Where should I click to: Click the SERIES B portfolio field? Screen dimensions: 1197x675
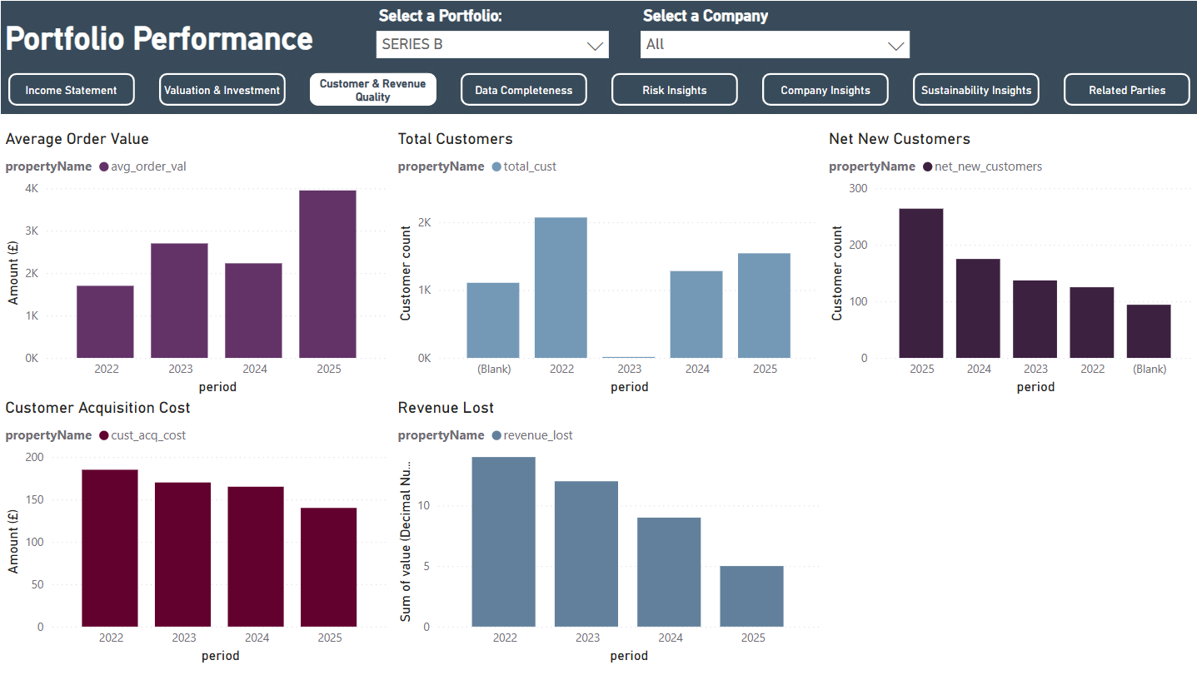493,45
